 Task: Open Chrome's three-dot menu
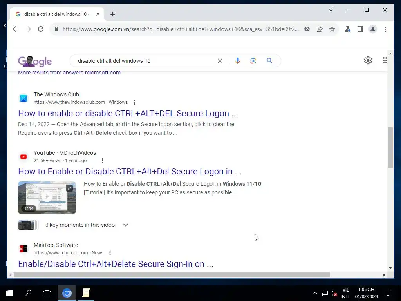(x=385, y=29)
